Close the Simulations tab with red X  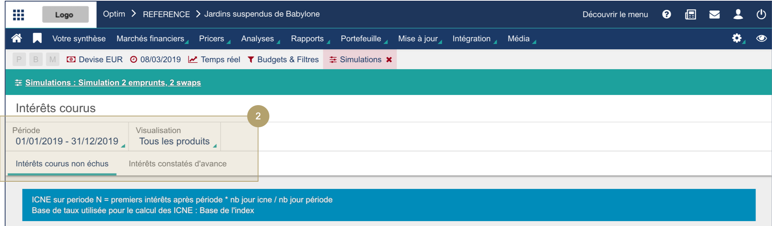point(389,59)
